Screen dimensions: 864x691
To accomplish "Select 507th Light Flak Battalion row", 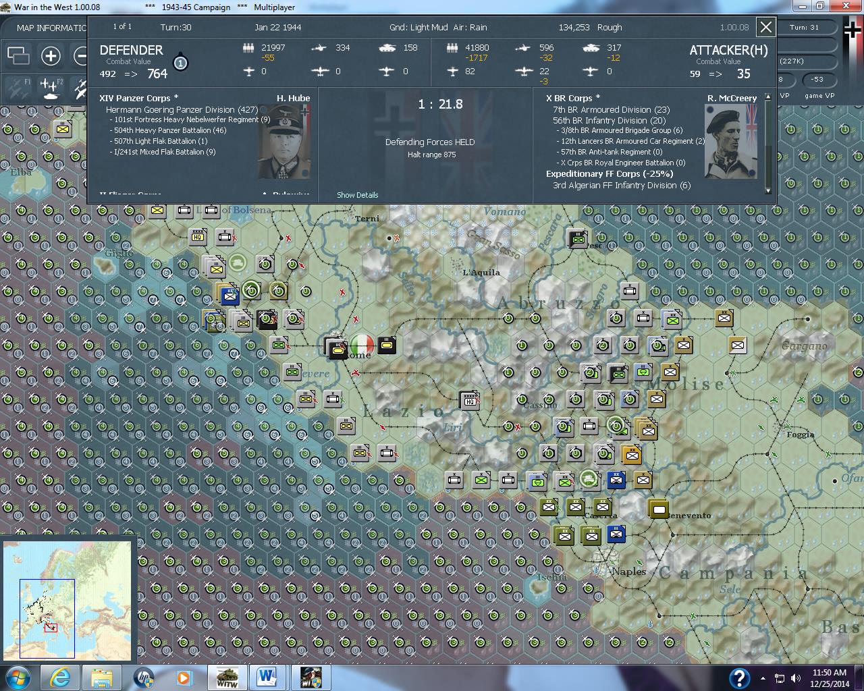I will click(x=159, y=141).
